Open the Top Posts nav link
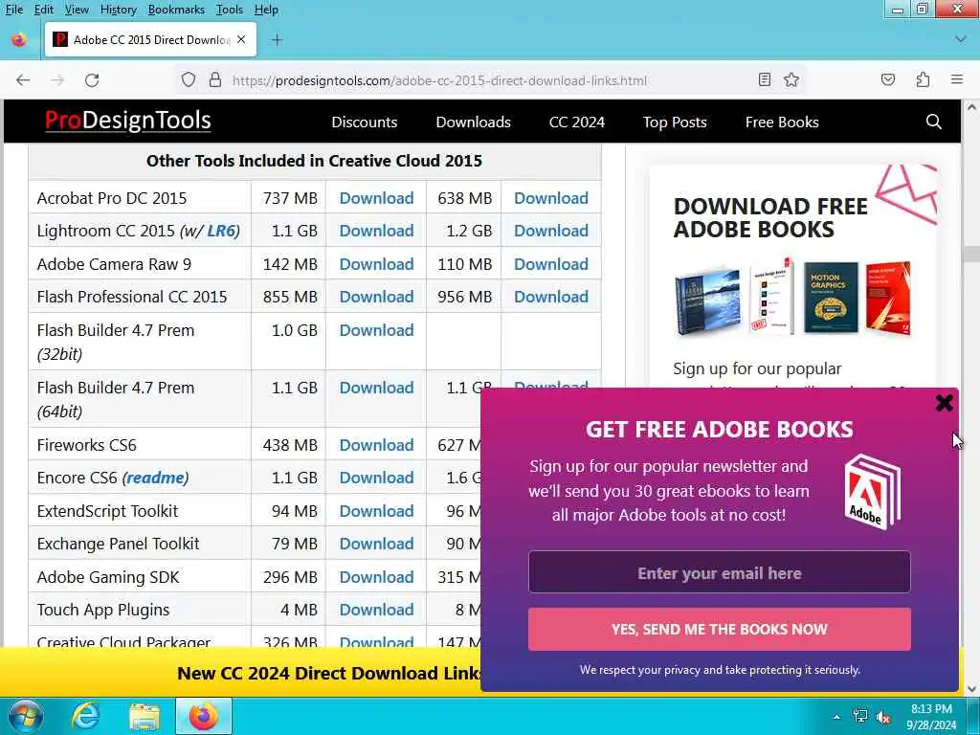The image size is (980, 735). point(675,122)
